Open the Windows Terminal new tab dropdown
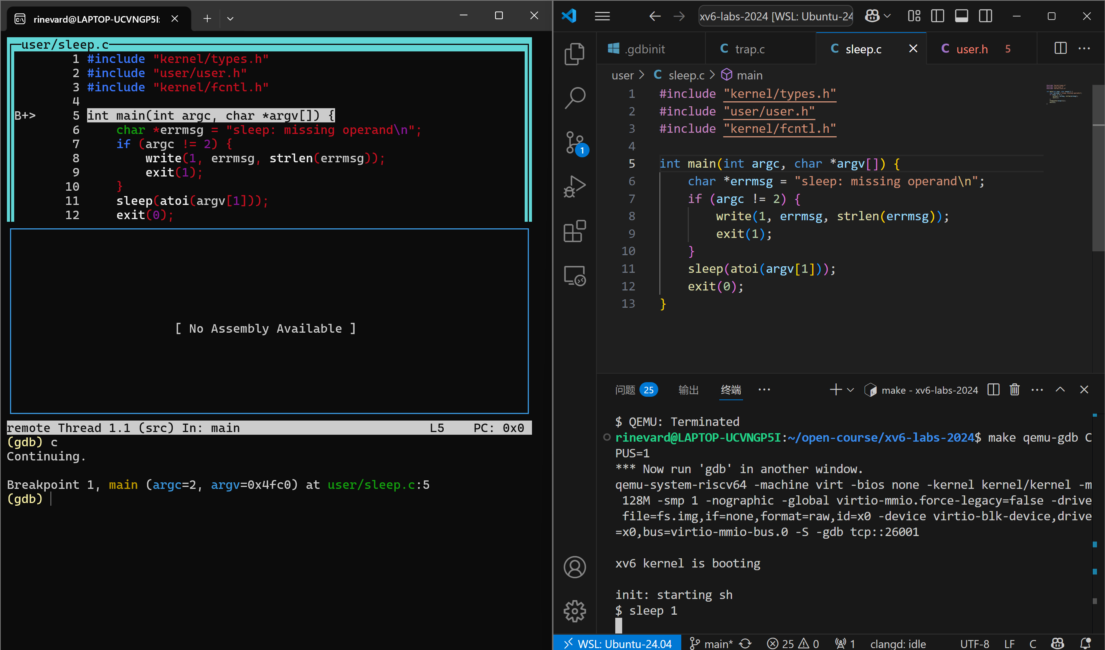The width and height of the screenshot is (1105, 650). 230,18
